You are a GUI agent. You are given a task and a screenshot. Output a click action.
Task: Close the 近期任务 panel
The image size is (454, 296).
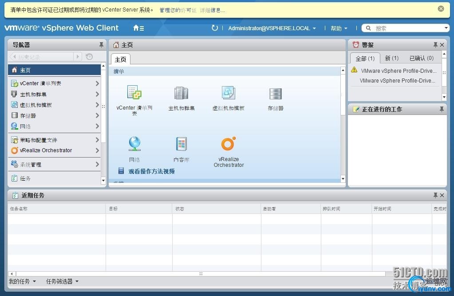[442, 196]
